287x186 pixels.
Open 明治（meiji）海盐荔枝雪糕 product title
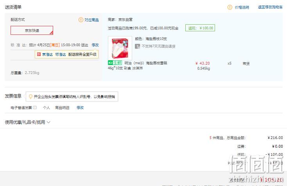point(137,65)
